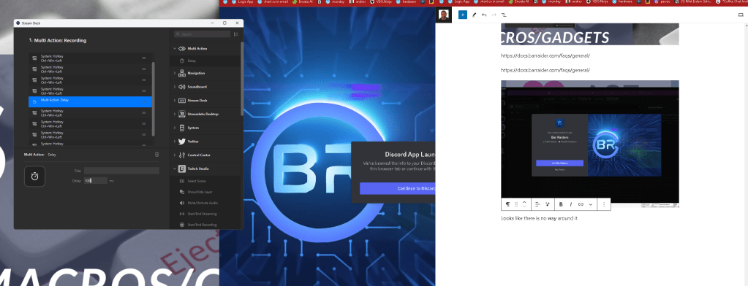Click the Preview device icon in editor
Viewport: 748px width, 286px height.
coord(741,15)
